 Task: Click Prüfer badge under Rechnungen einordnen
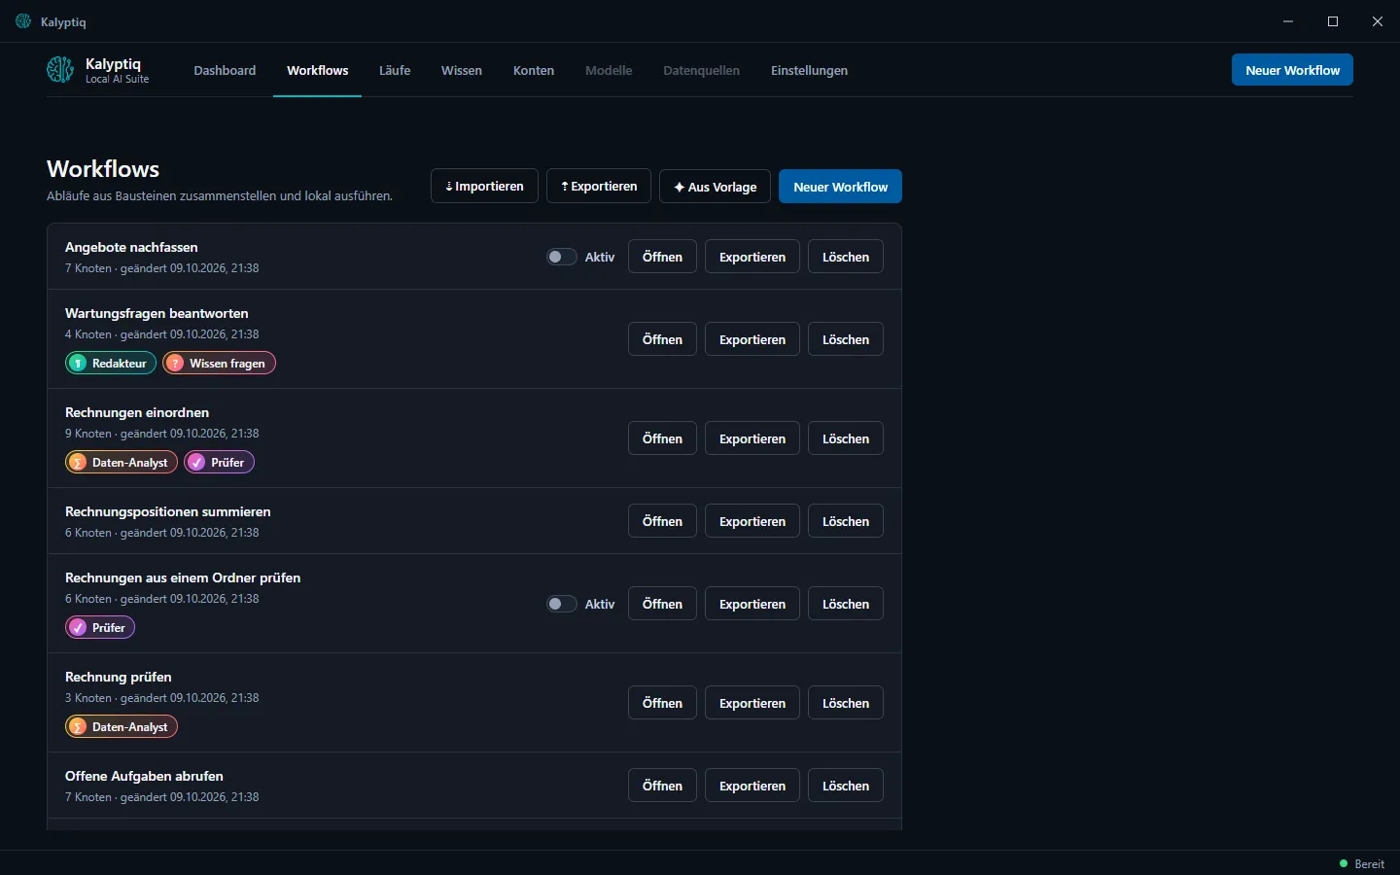click(x=220, y=462)
